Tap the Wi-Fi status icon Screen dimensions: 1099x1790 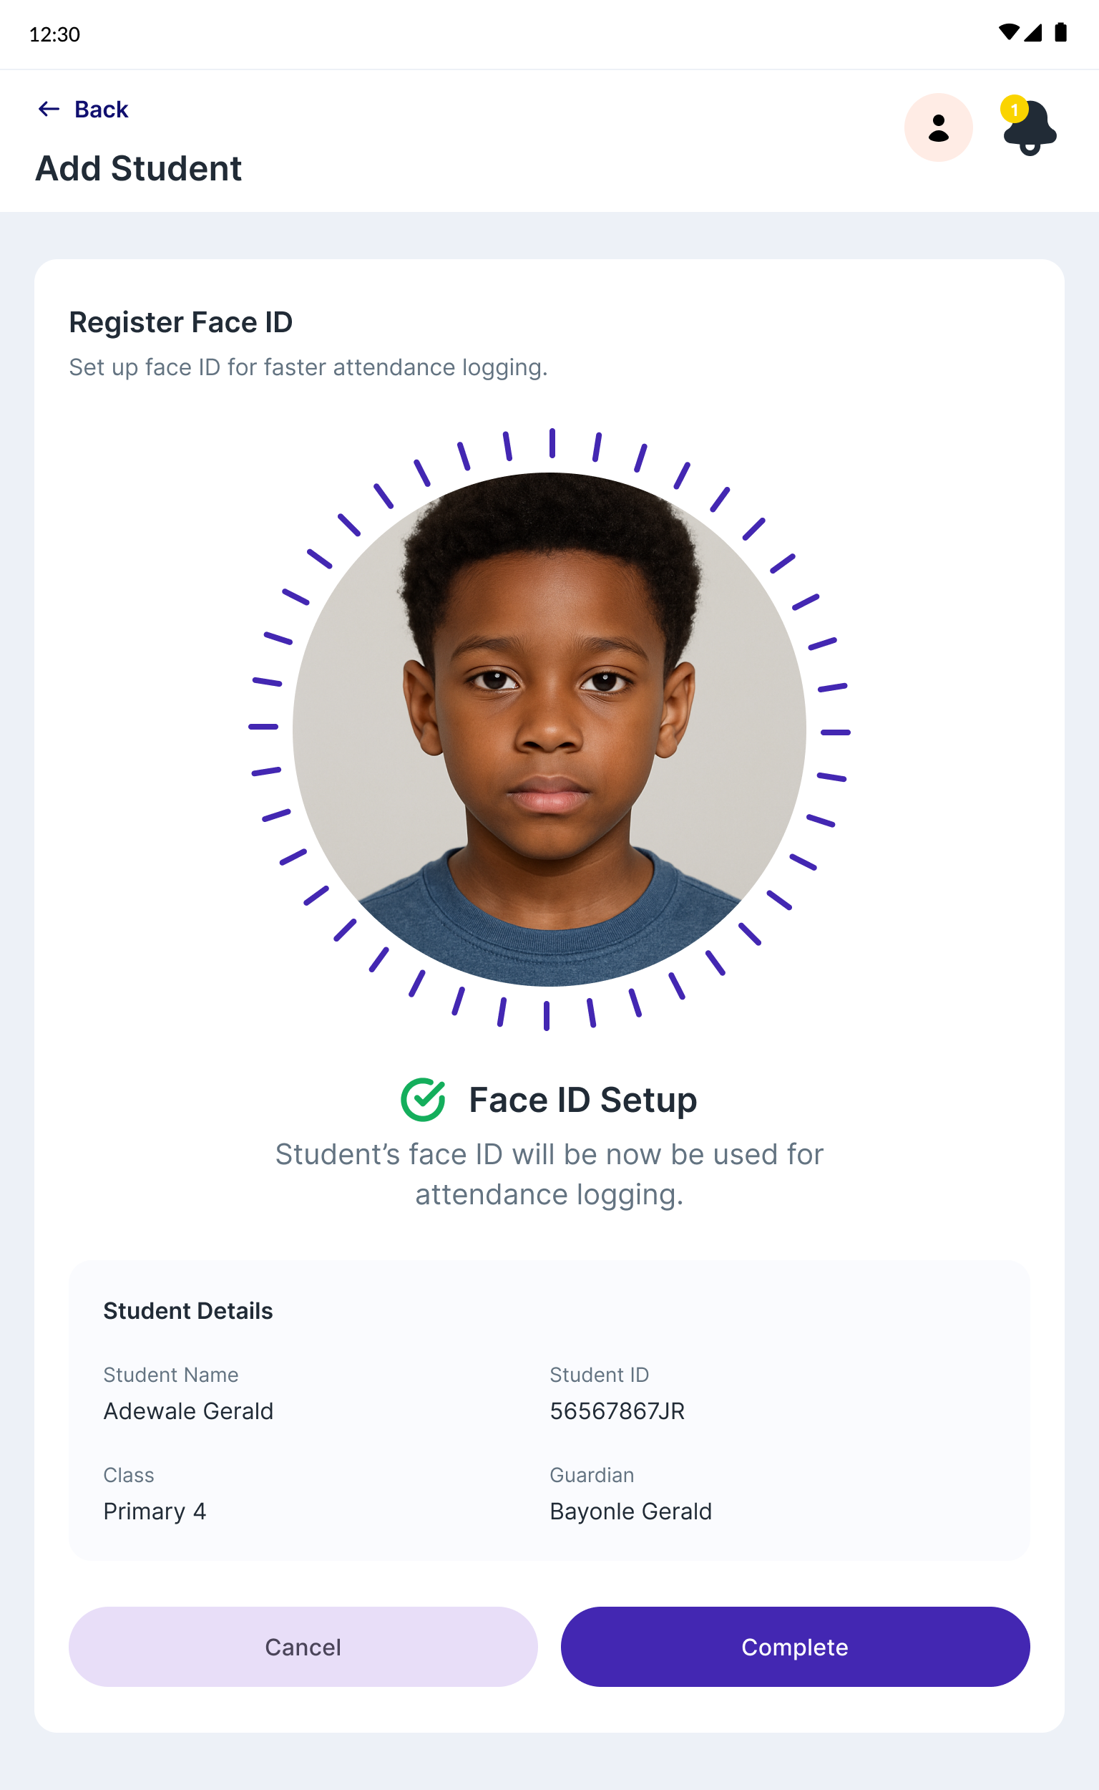1008,33
